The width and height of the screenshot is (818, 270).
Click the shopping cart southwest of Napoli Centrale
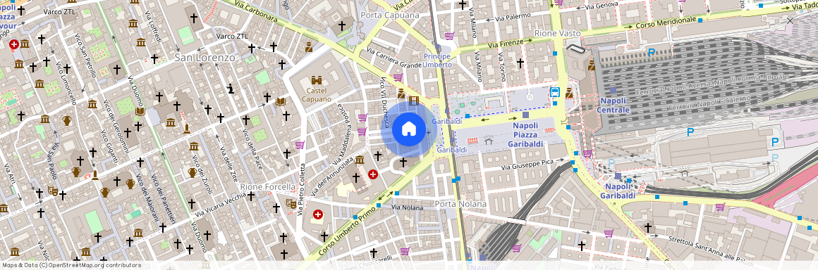click(x=587, y=153)
